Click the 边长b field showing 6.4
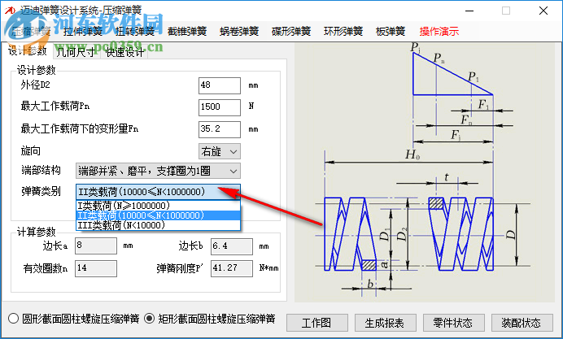Image resolution: width=563 pixels, height=339 pixels. pos(232,246)
